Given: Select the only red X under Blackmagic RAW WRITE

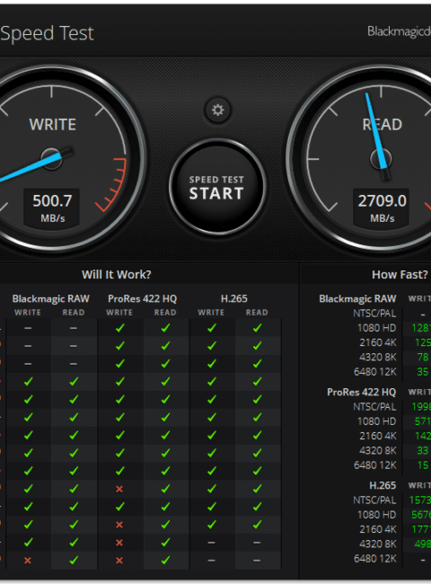Looking at the screenshot, I should (28, 560).
